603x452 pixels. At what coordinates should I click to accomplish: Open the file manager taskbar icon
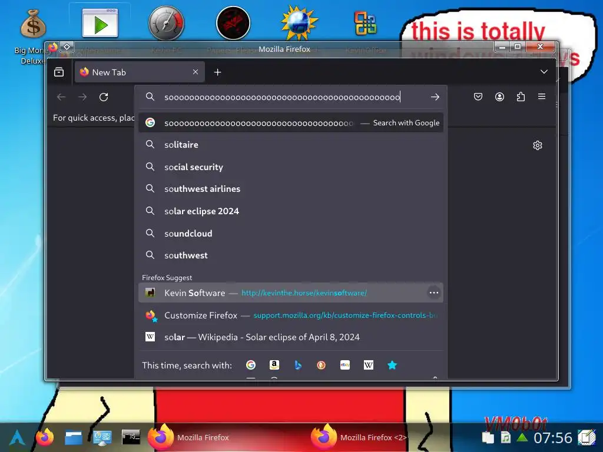coord(73,437)
